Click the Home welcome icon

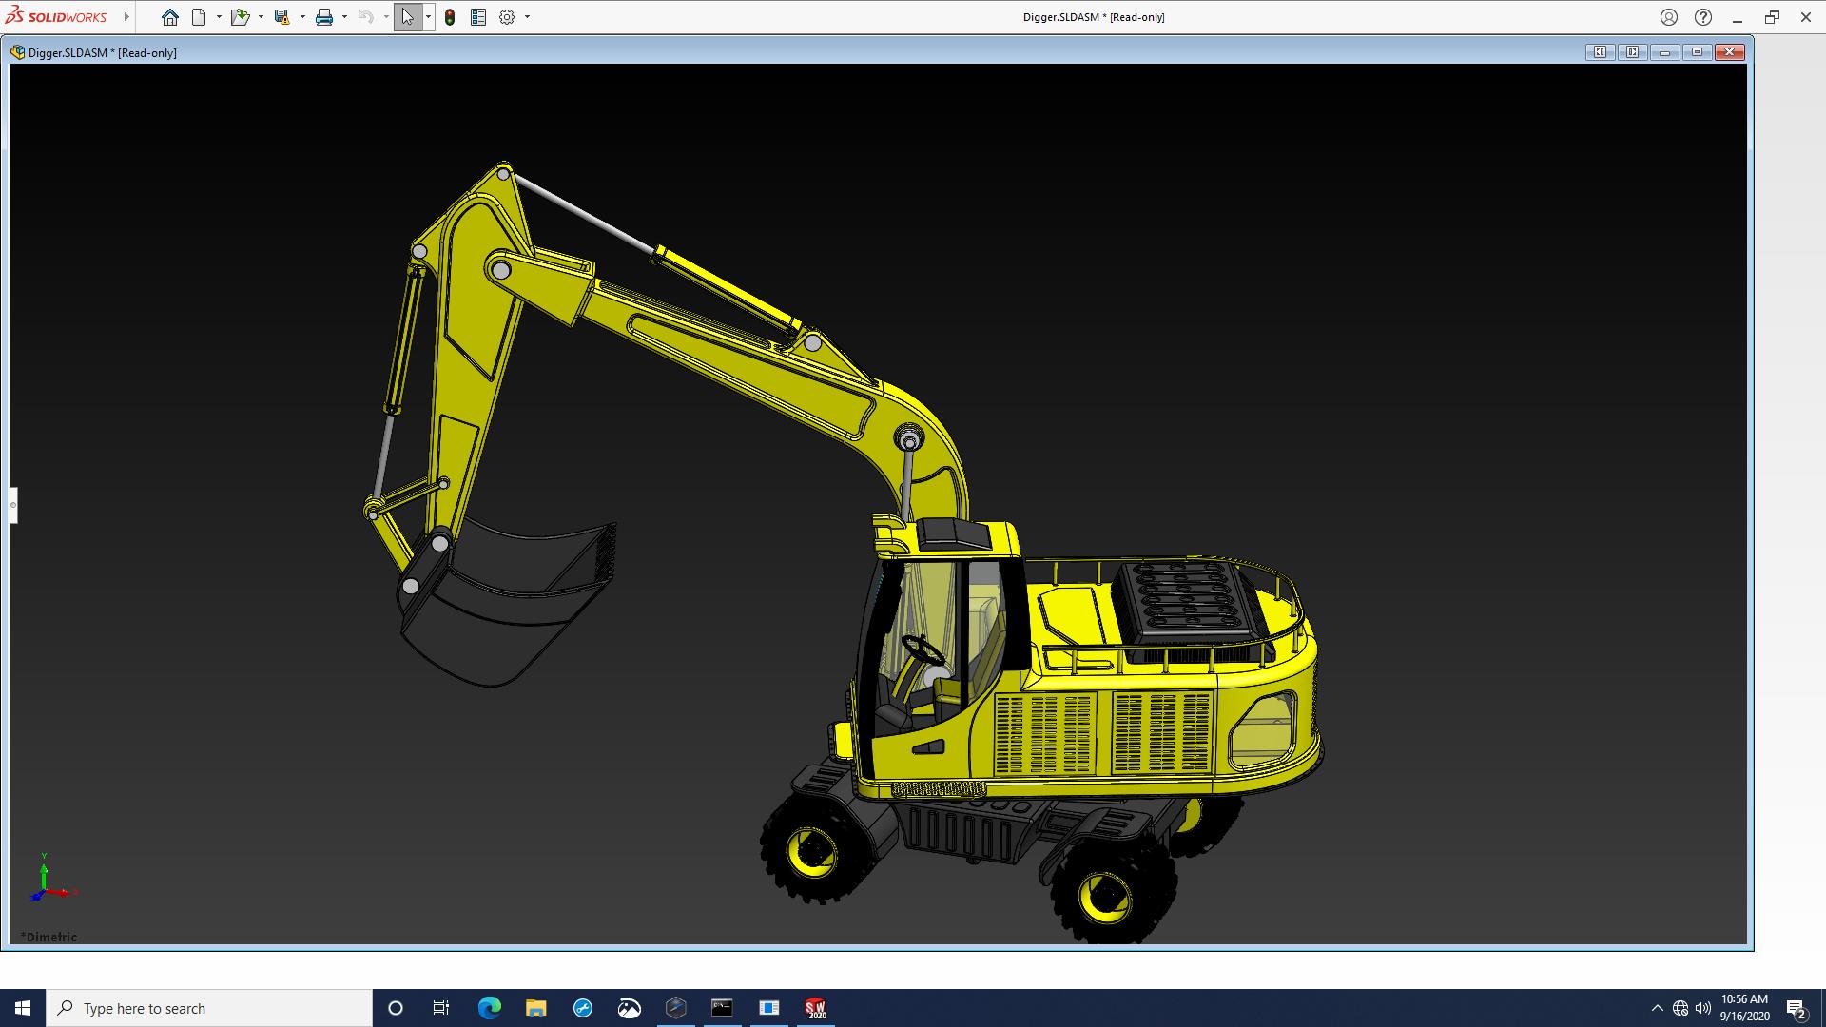pos(169,17)
